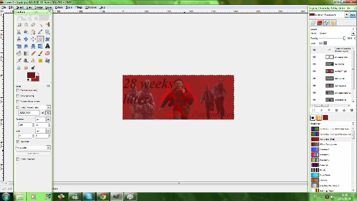Open the Filters menu
Image resolution: width=357 pixels, height=201 pixels.
79,7
